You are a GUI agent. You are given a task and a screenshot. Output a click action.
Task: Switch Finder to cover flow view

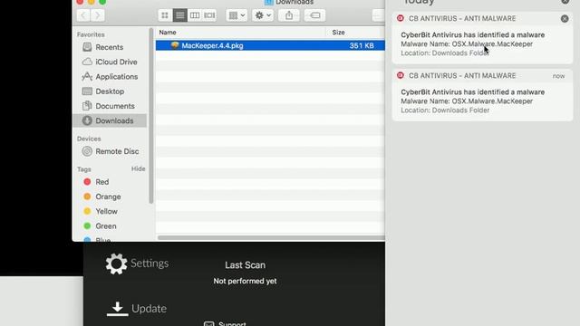click(209, 15)
